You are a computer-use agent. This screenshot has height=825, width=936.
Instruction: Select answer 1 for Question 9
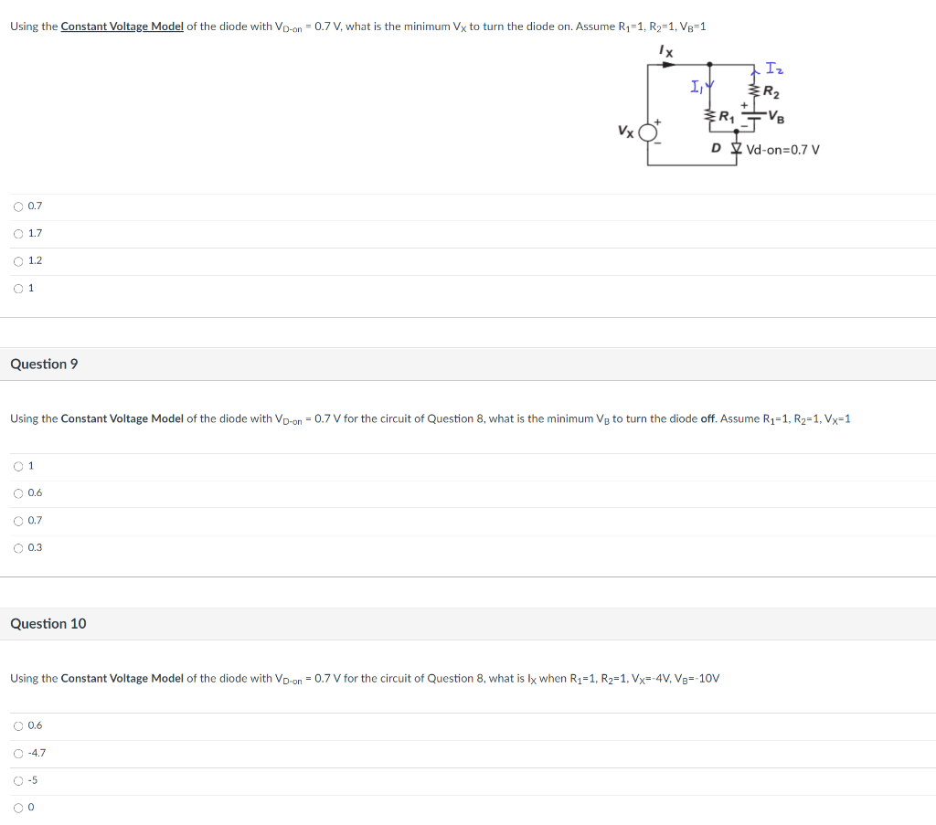[18, 465]
